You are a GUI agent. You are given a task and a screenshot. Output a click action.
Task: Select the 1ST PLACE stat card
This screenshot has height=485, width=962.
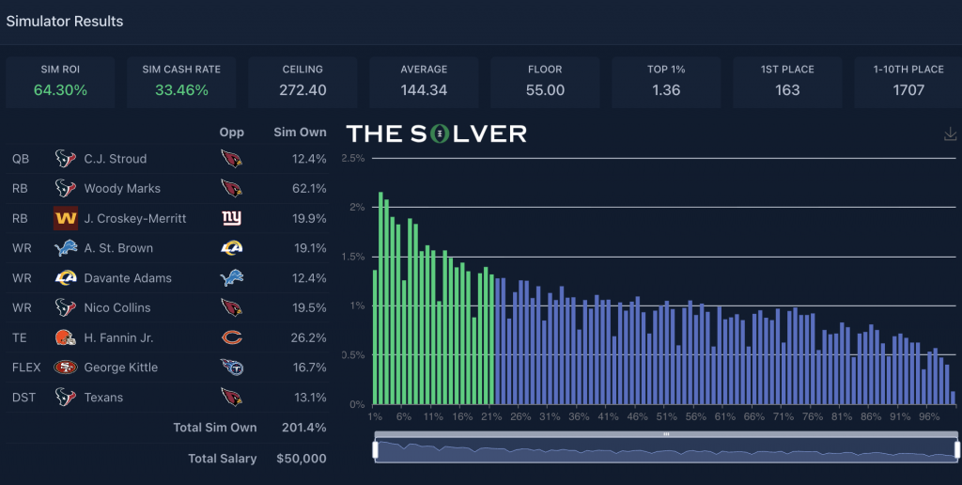787,81
